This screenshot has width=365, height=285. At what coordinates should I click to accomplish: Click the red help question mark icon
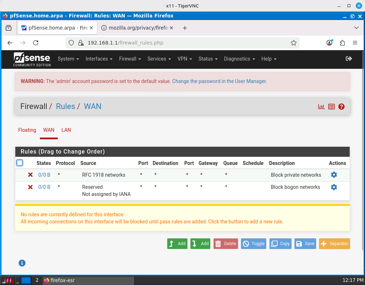coord(341,107)
